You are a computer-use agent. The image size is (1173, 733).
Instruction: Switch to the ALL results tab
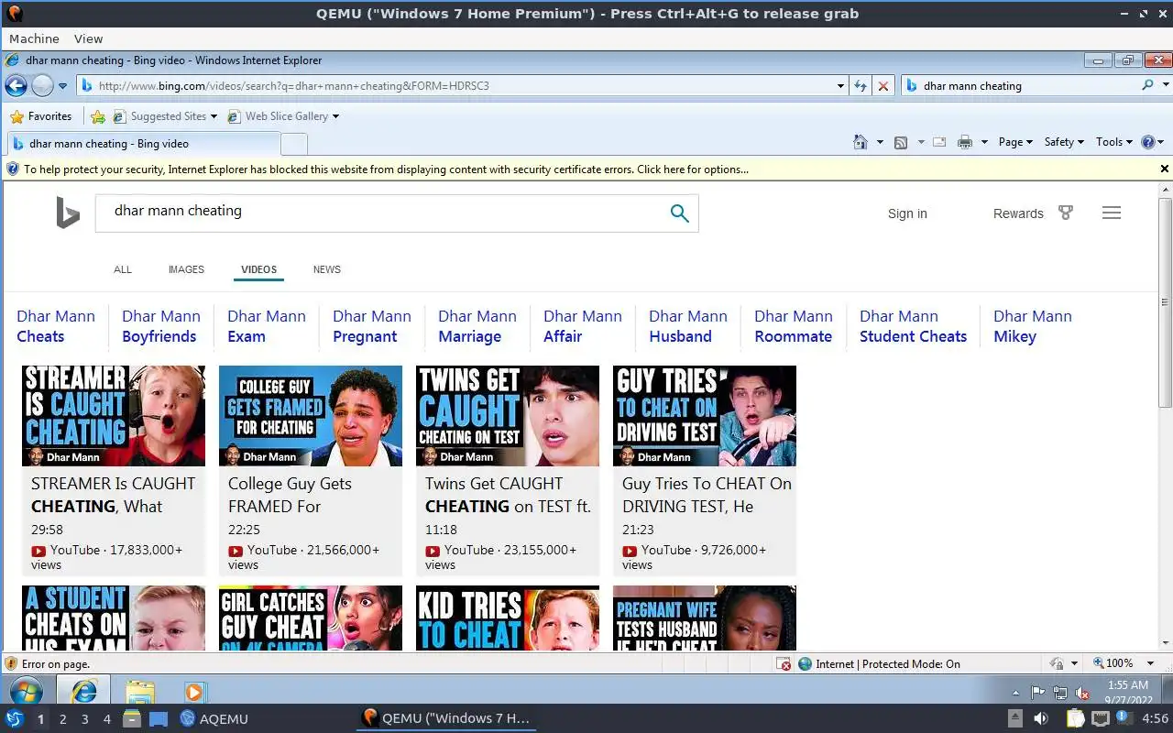(x=123, y=269)
